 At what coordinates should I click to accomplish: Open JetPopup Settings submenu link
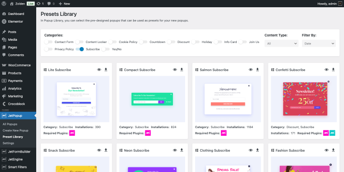pos(8,143)
